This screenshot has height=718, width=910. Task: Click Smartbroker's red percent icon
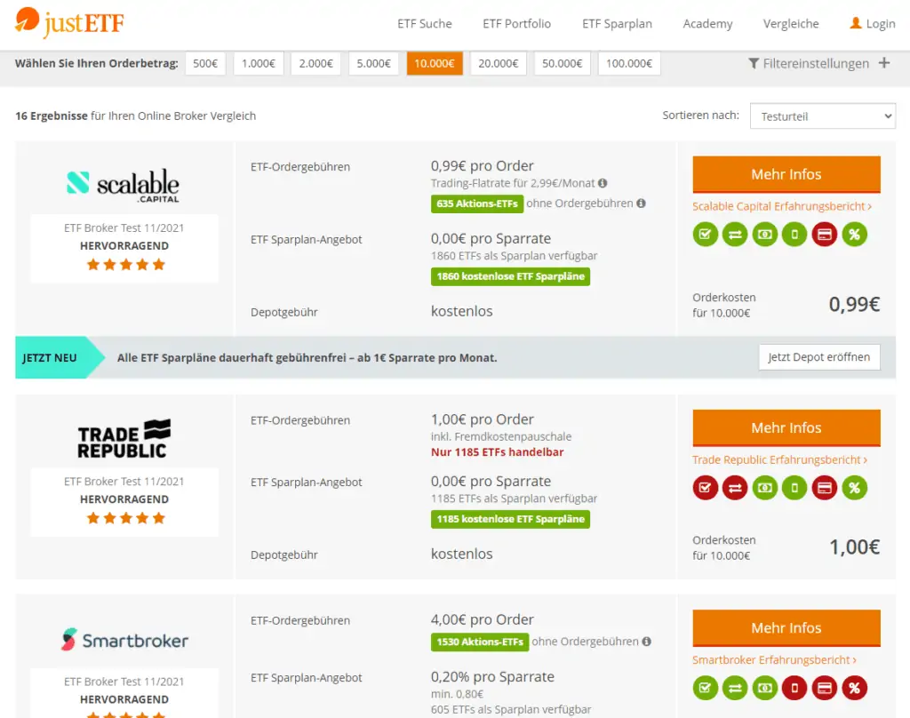pos(854,688)
